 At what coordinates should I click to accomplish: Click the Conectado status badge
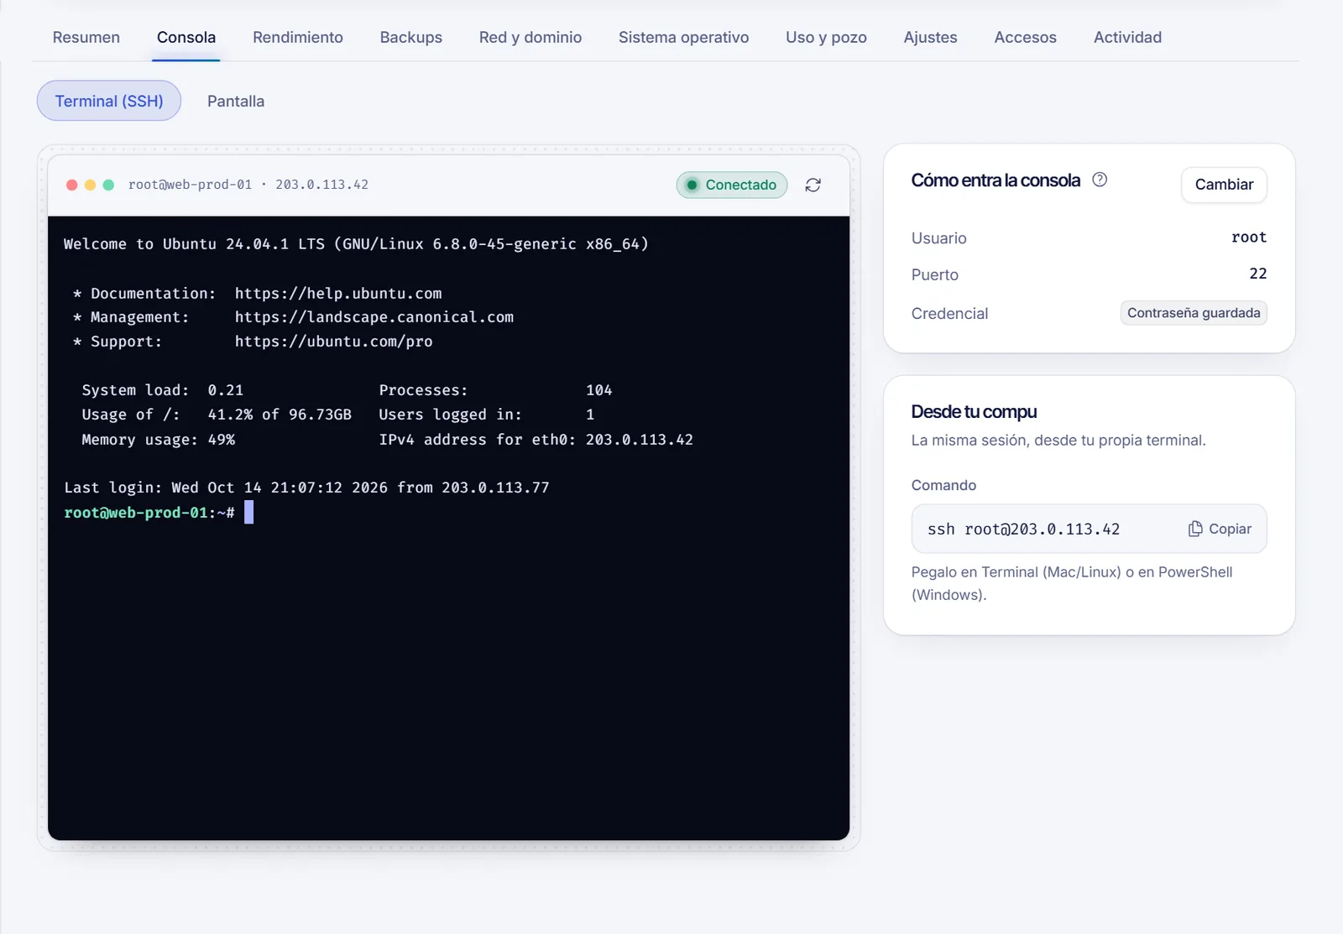732,185
